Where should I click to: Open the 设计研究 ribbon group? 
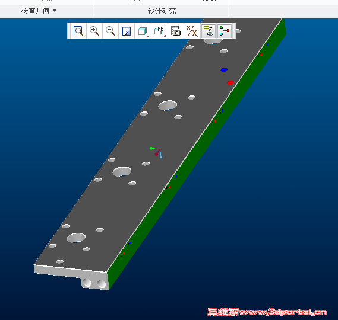tap(162, 11)
